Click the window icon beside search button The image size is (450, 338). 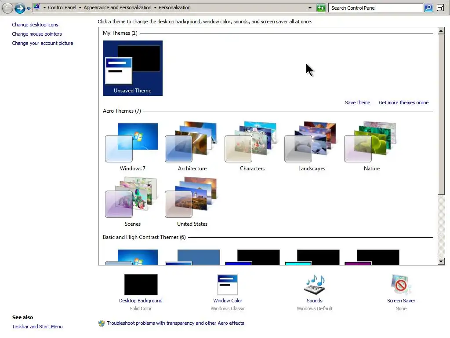440,8
